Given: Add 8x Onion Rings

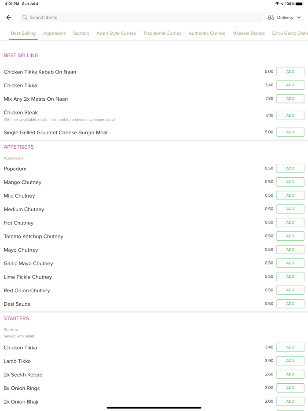Looking at the screenshot, I should (x=290, y=388).
